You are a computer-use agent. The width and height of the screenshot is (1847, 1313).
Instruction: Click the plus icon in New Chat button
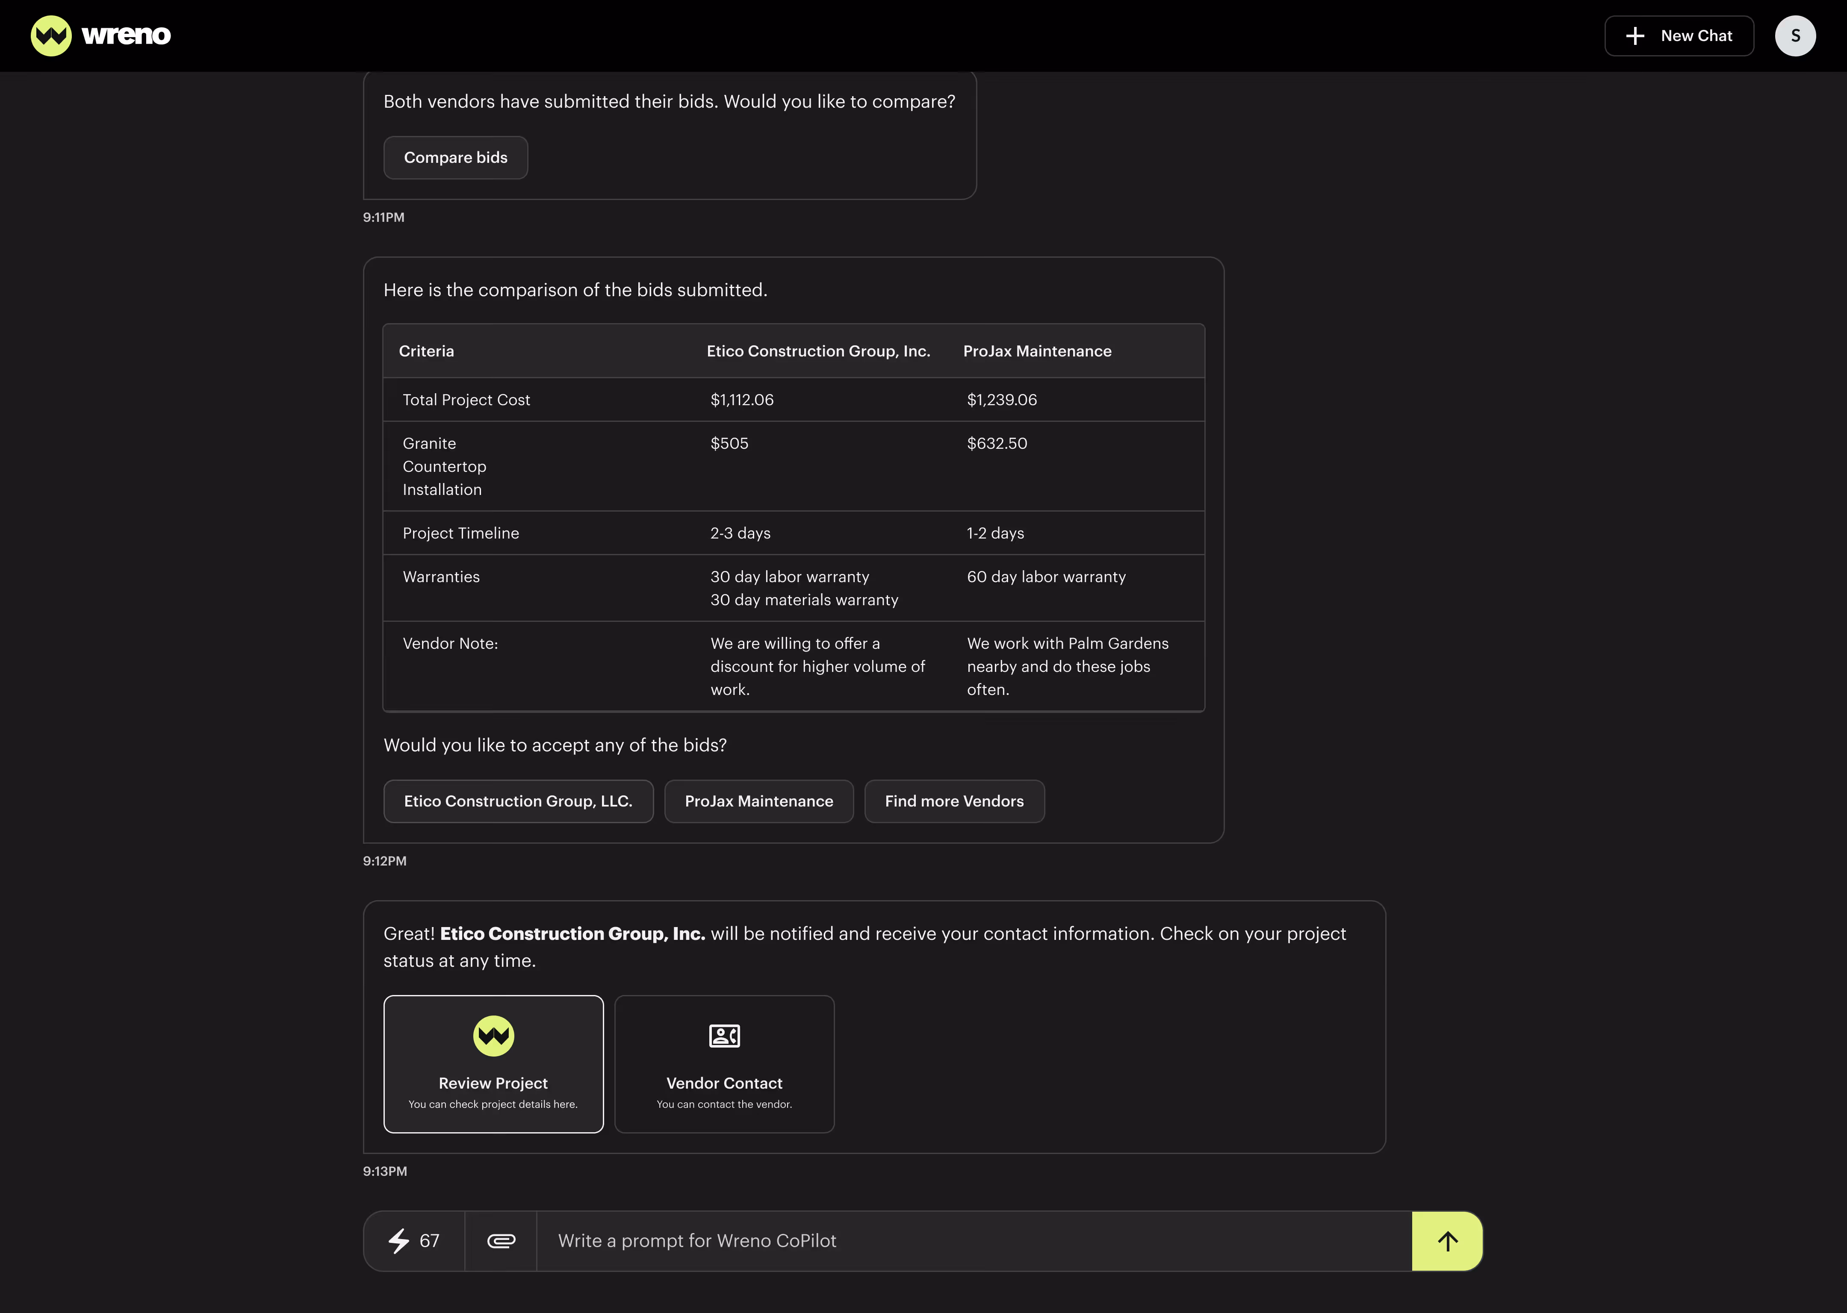coord(1635,35)
